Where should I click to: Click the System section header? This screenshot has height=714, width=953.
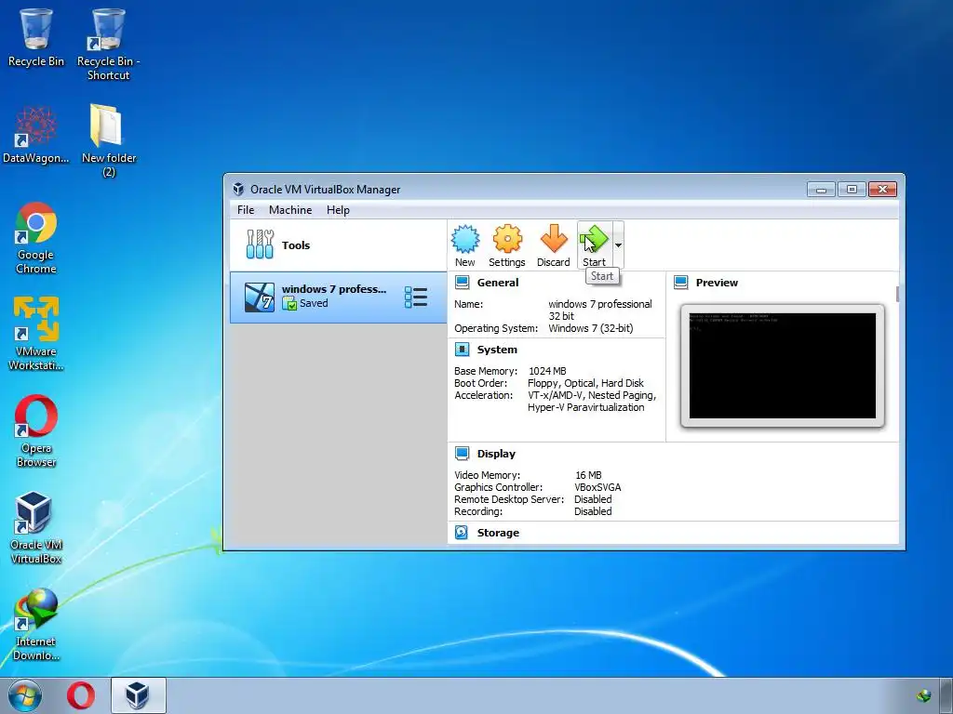(x=497, y=350)
